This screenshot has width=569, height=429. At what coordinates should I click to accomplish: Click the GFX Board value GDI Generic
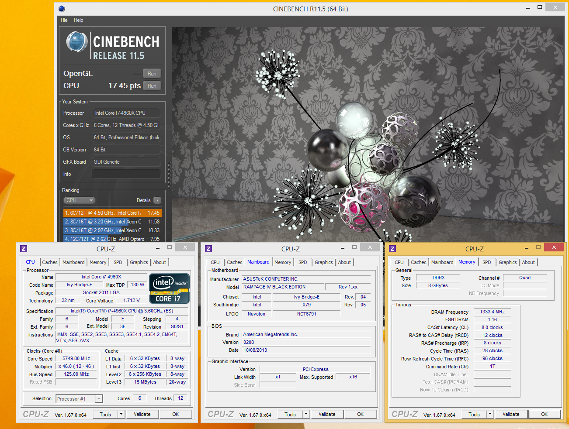click(x=126, y=162)
